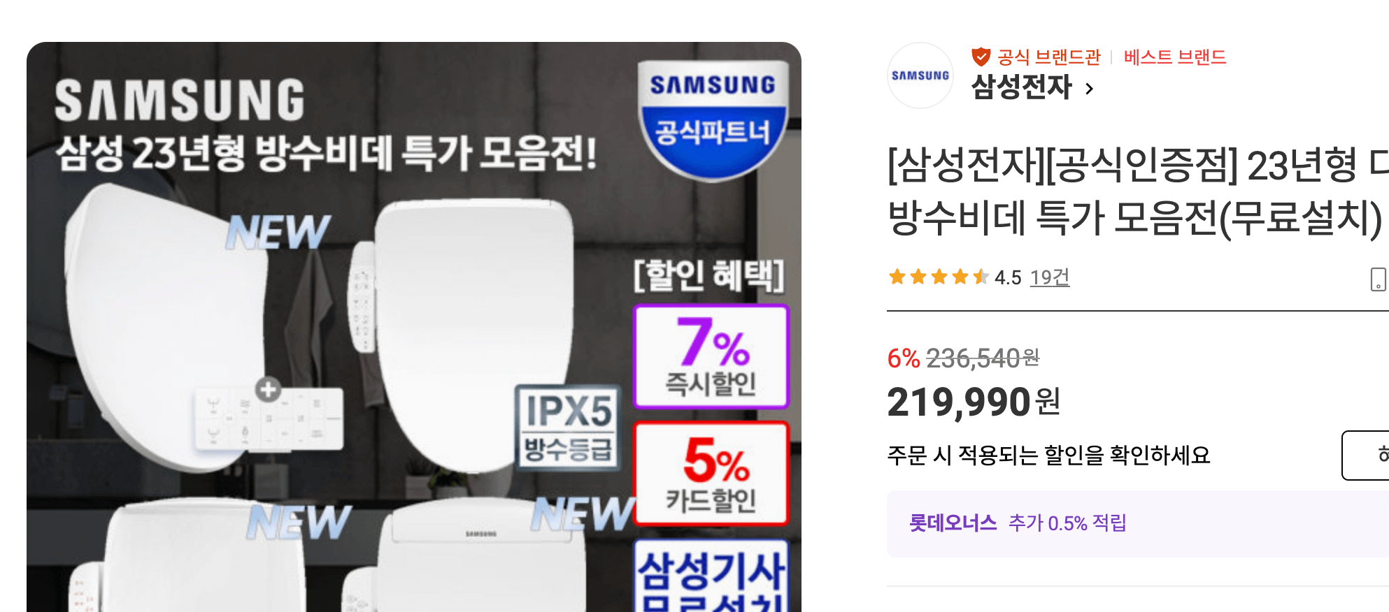
Task: Click the 5% 카드할인 badge
Action: pyautogui.click(x=711, y=474)
